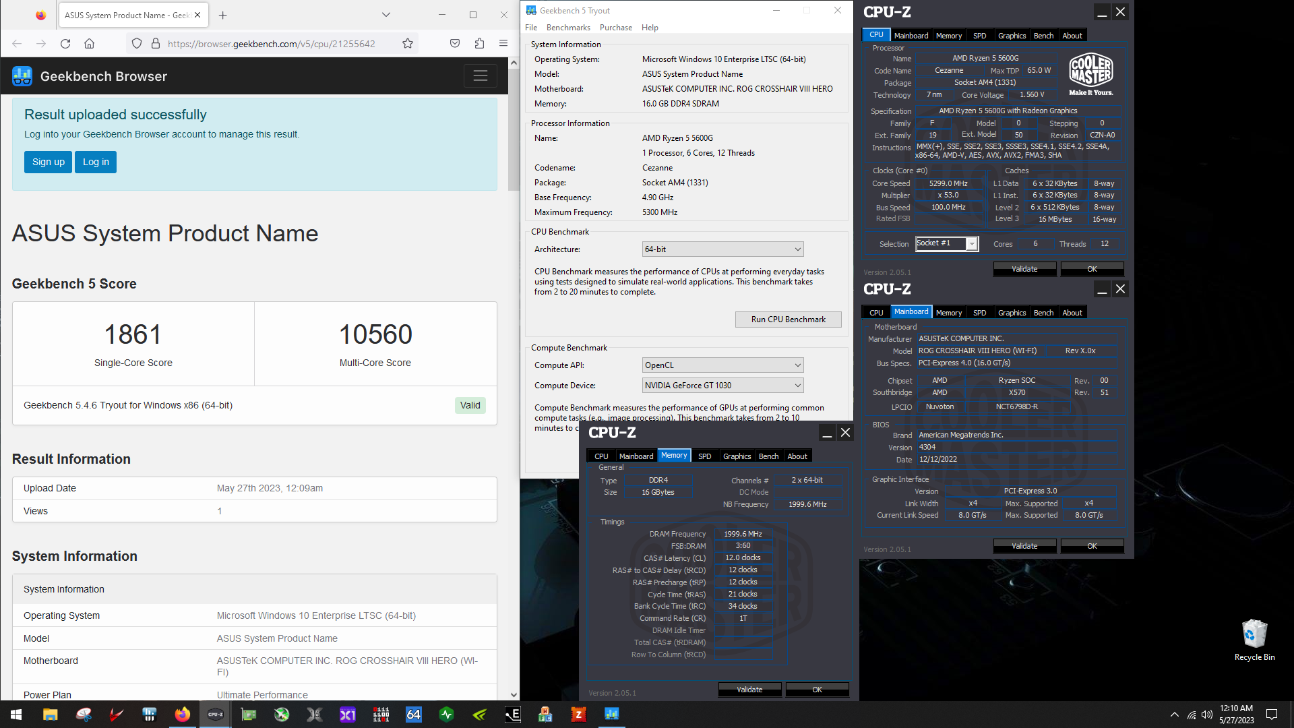List all Firefox tabs dropdown
1294x728 pixels.
(x=386, y=15)
